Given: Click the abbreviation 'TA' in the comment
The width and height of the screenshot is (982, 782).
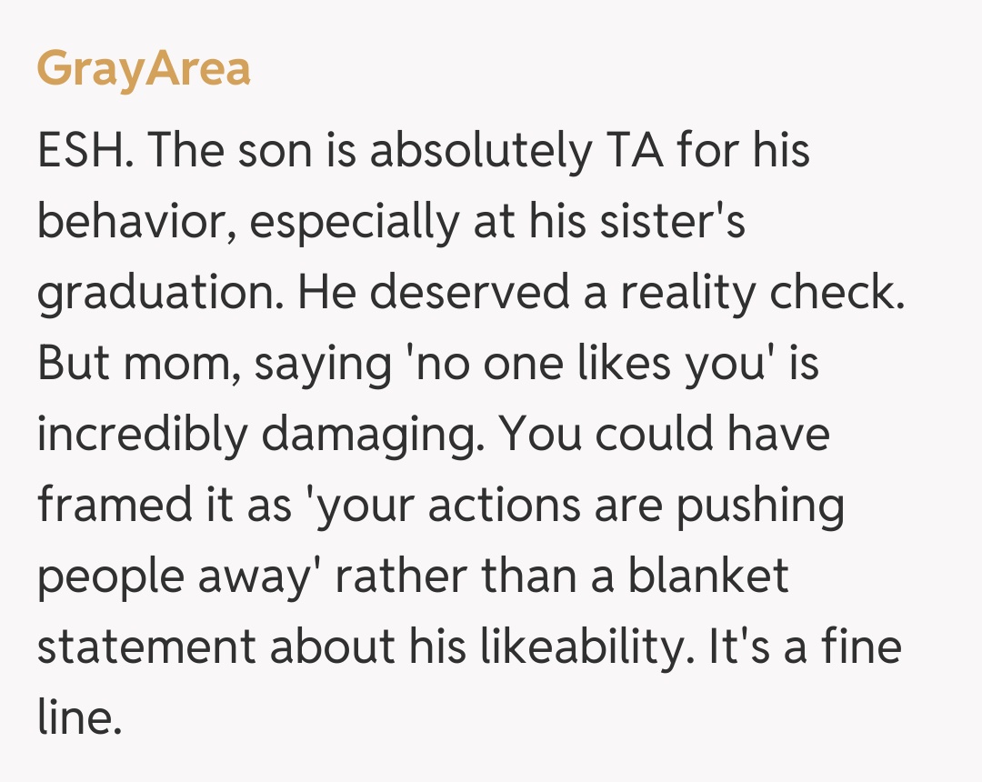Looking at the screenshot, I should coord(627,150).
